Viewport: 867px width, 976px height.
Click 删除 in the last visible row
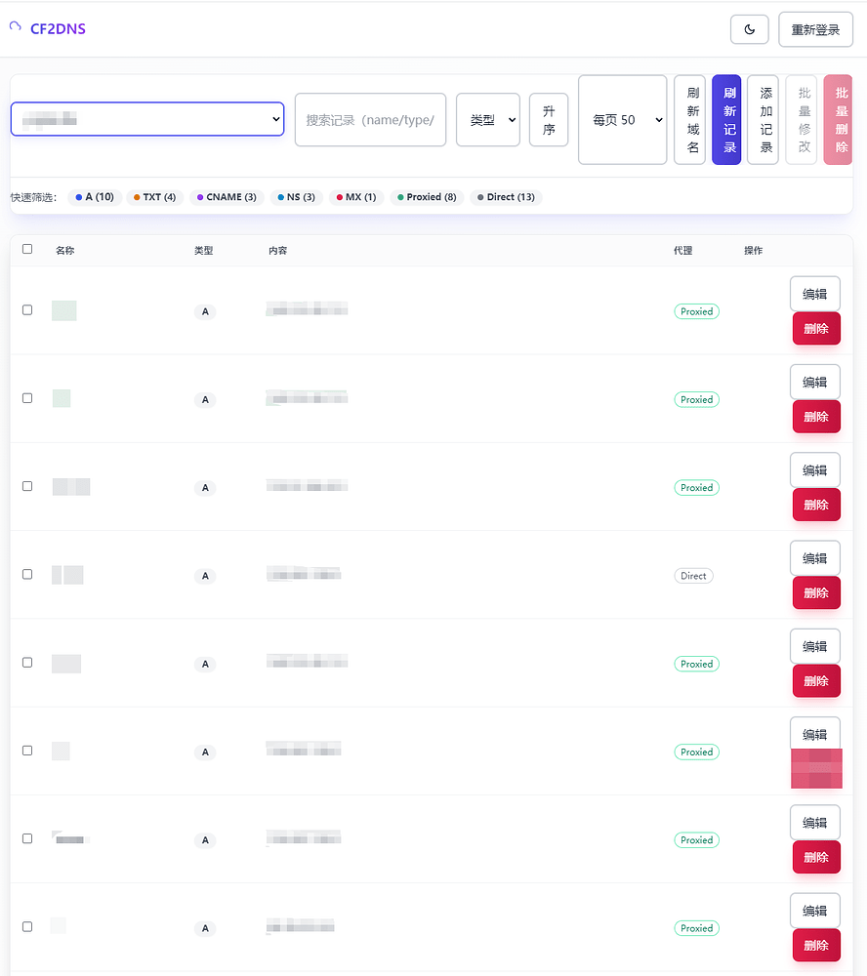coord(816,946)
